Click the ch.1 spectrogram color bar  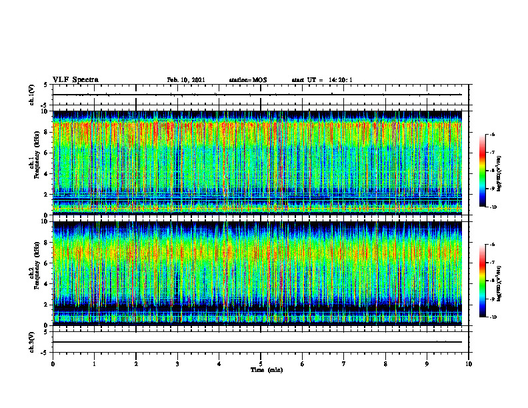point(483,171)
